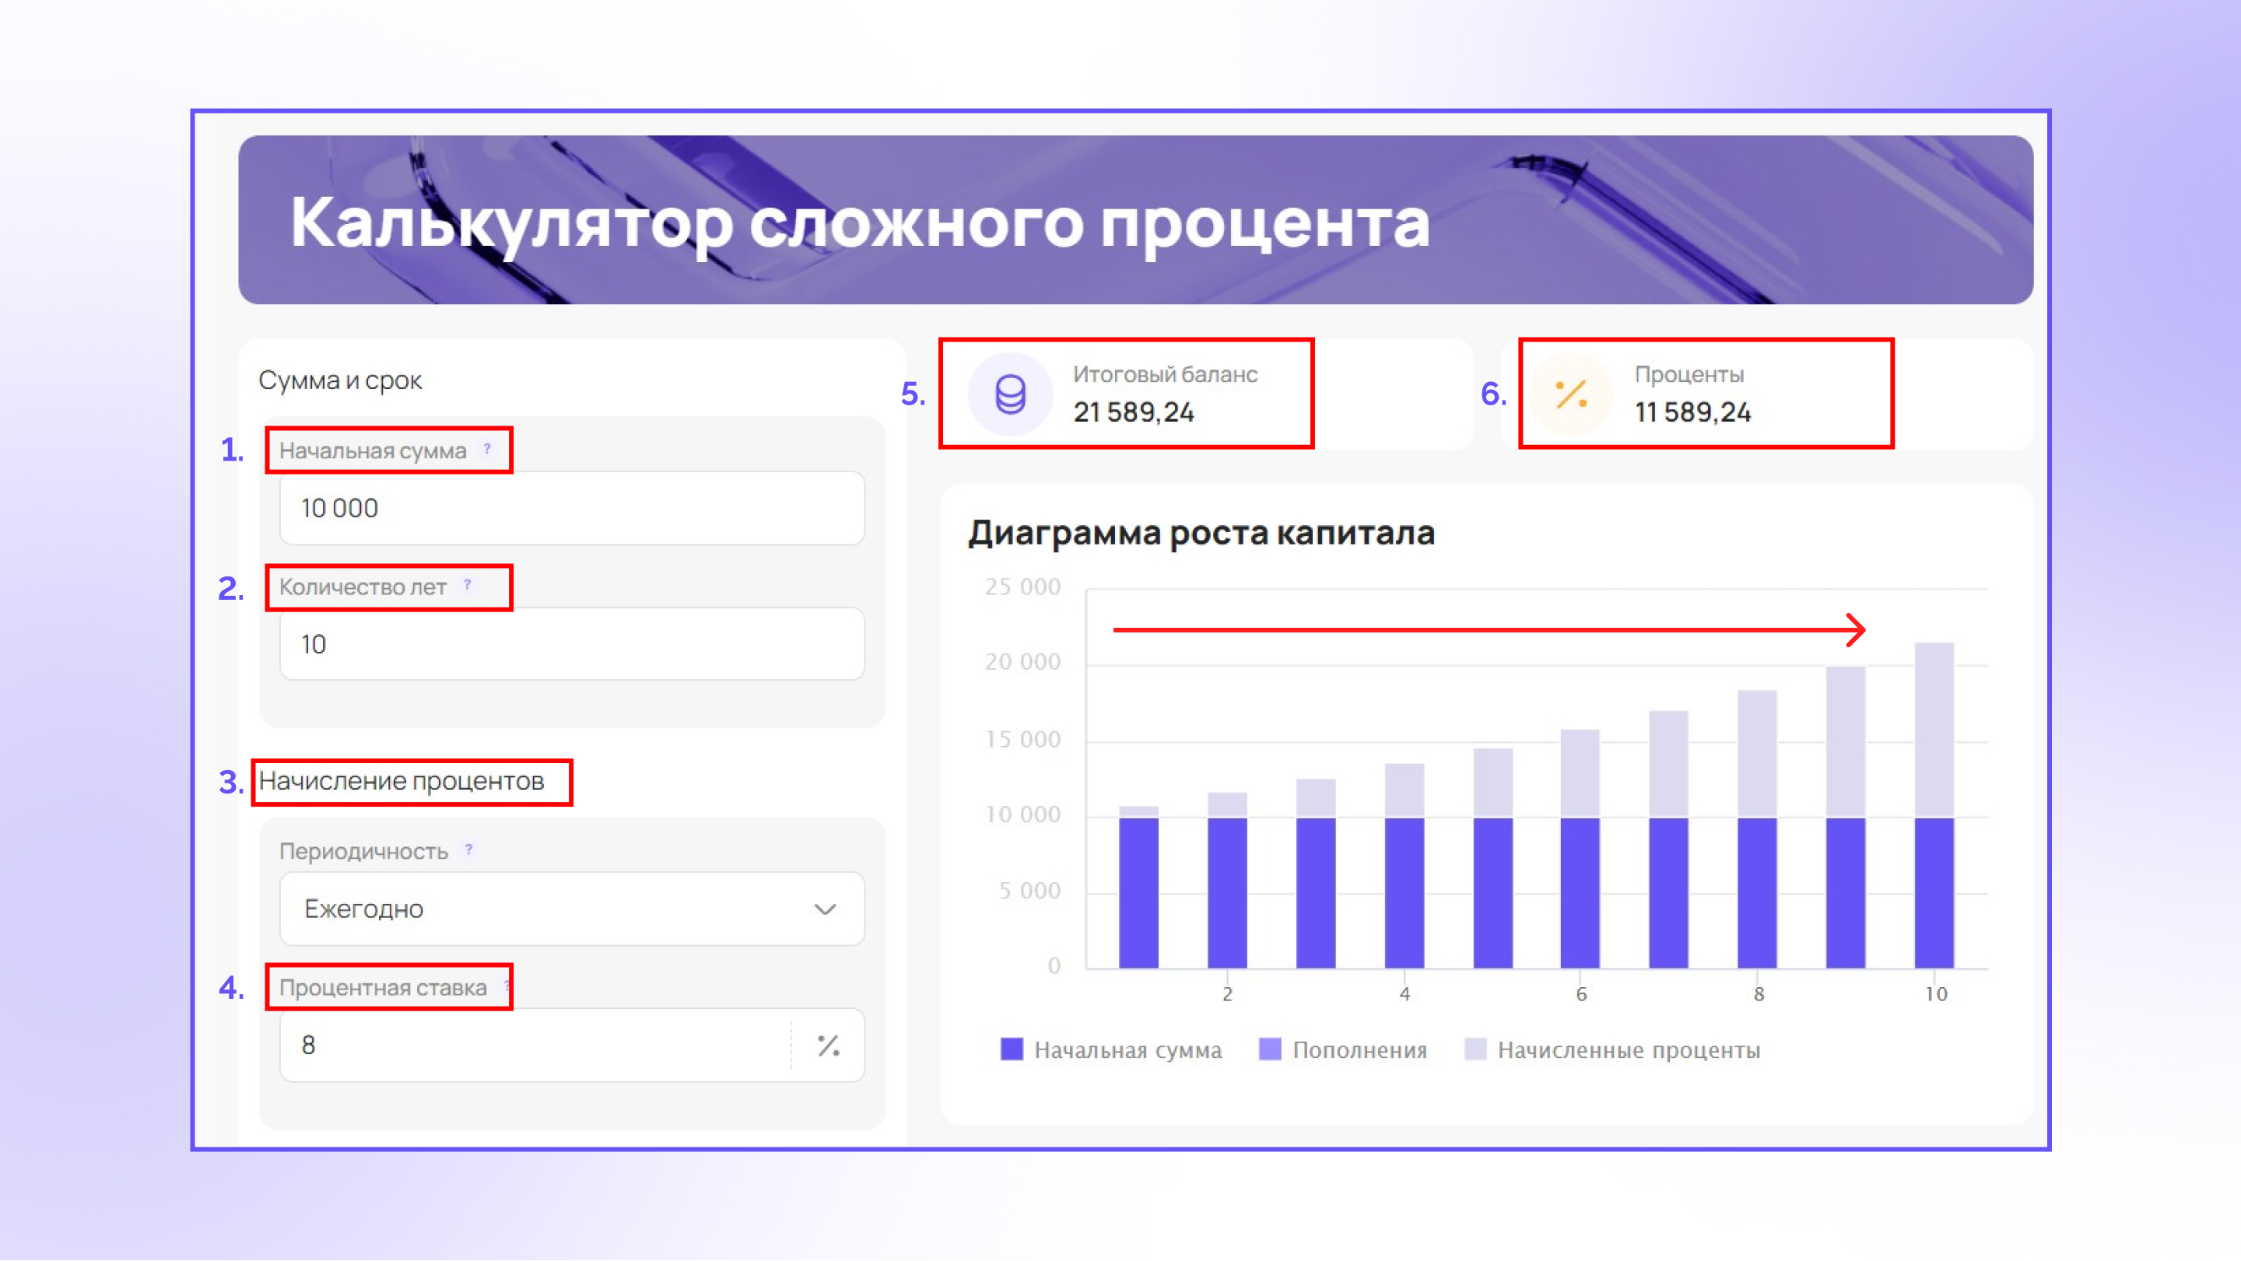2241x1261 pixels.
Task: Click the Сумма и срок section heading
Action: tap(340, 380)
